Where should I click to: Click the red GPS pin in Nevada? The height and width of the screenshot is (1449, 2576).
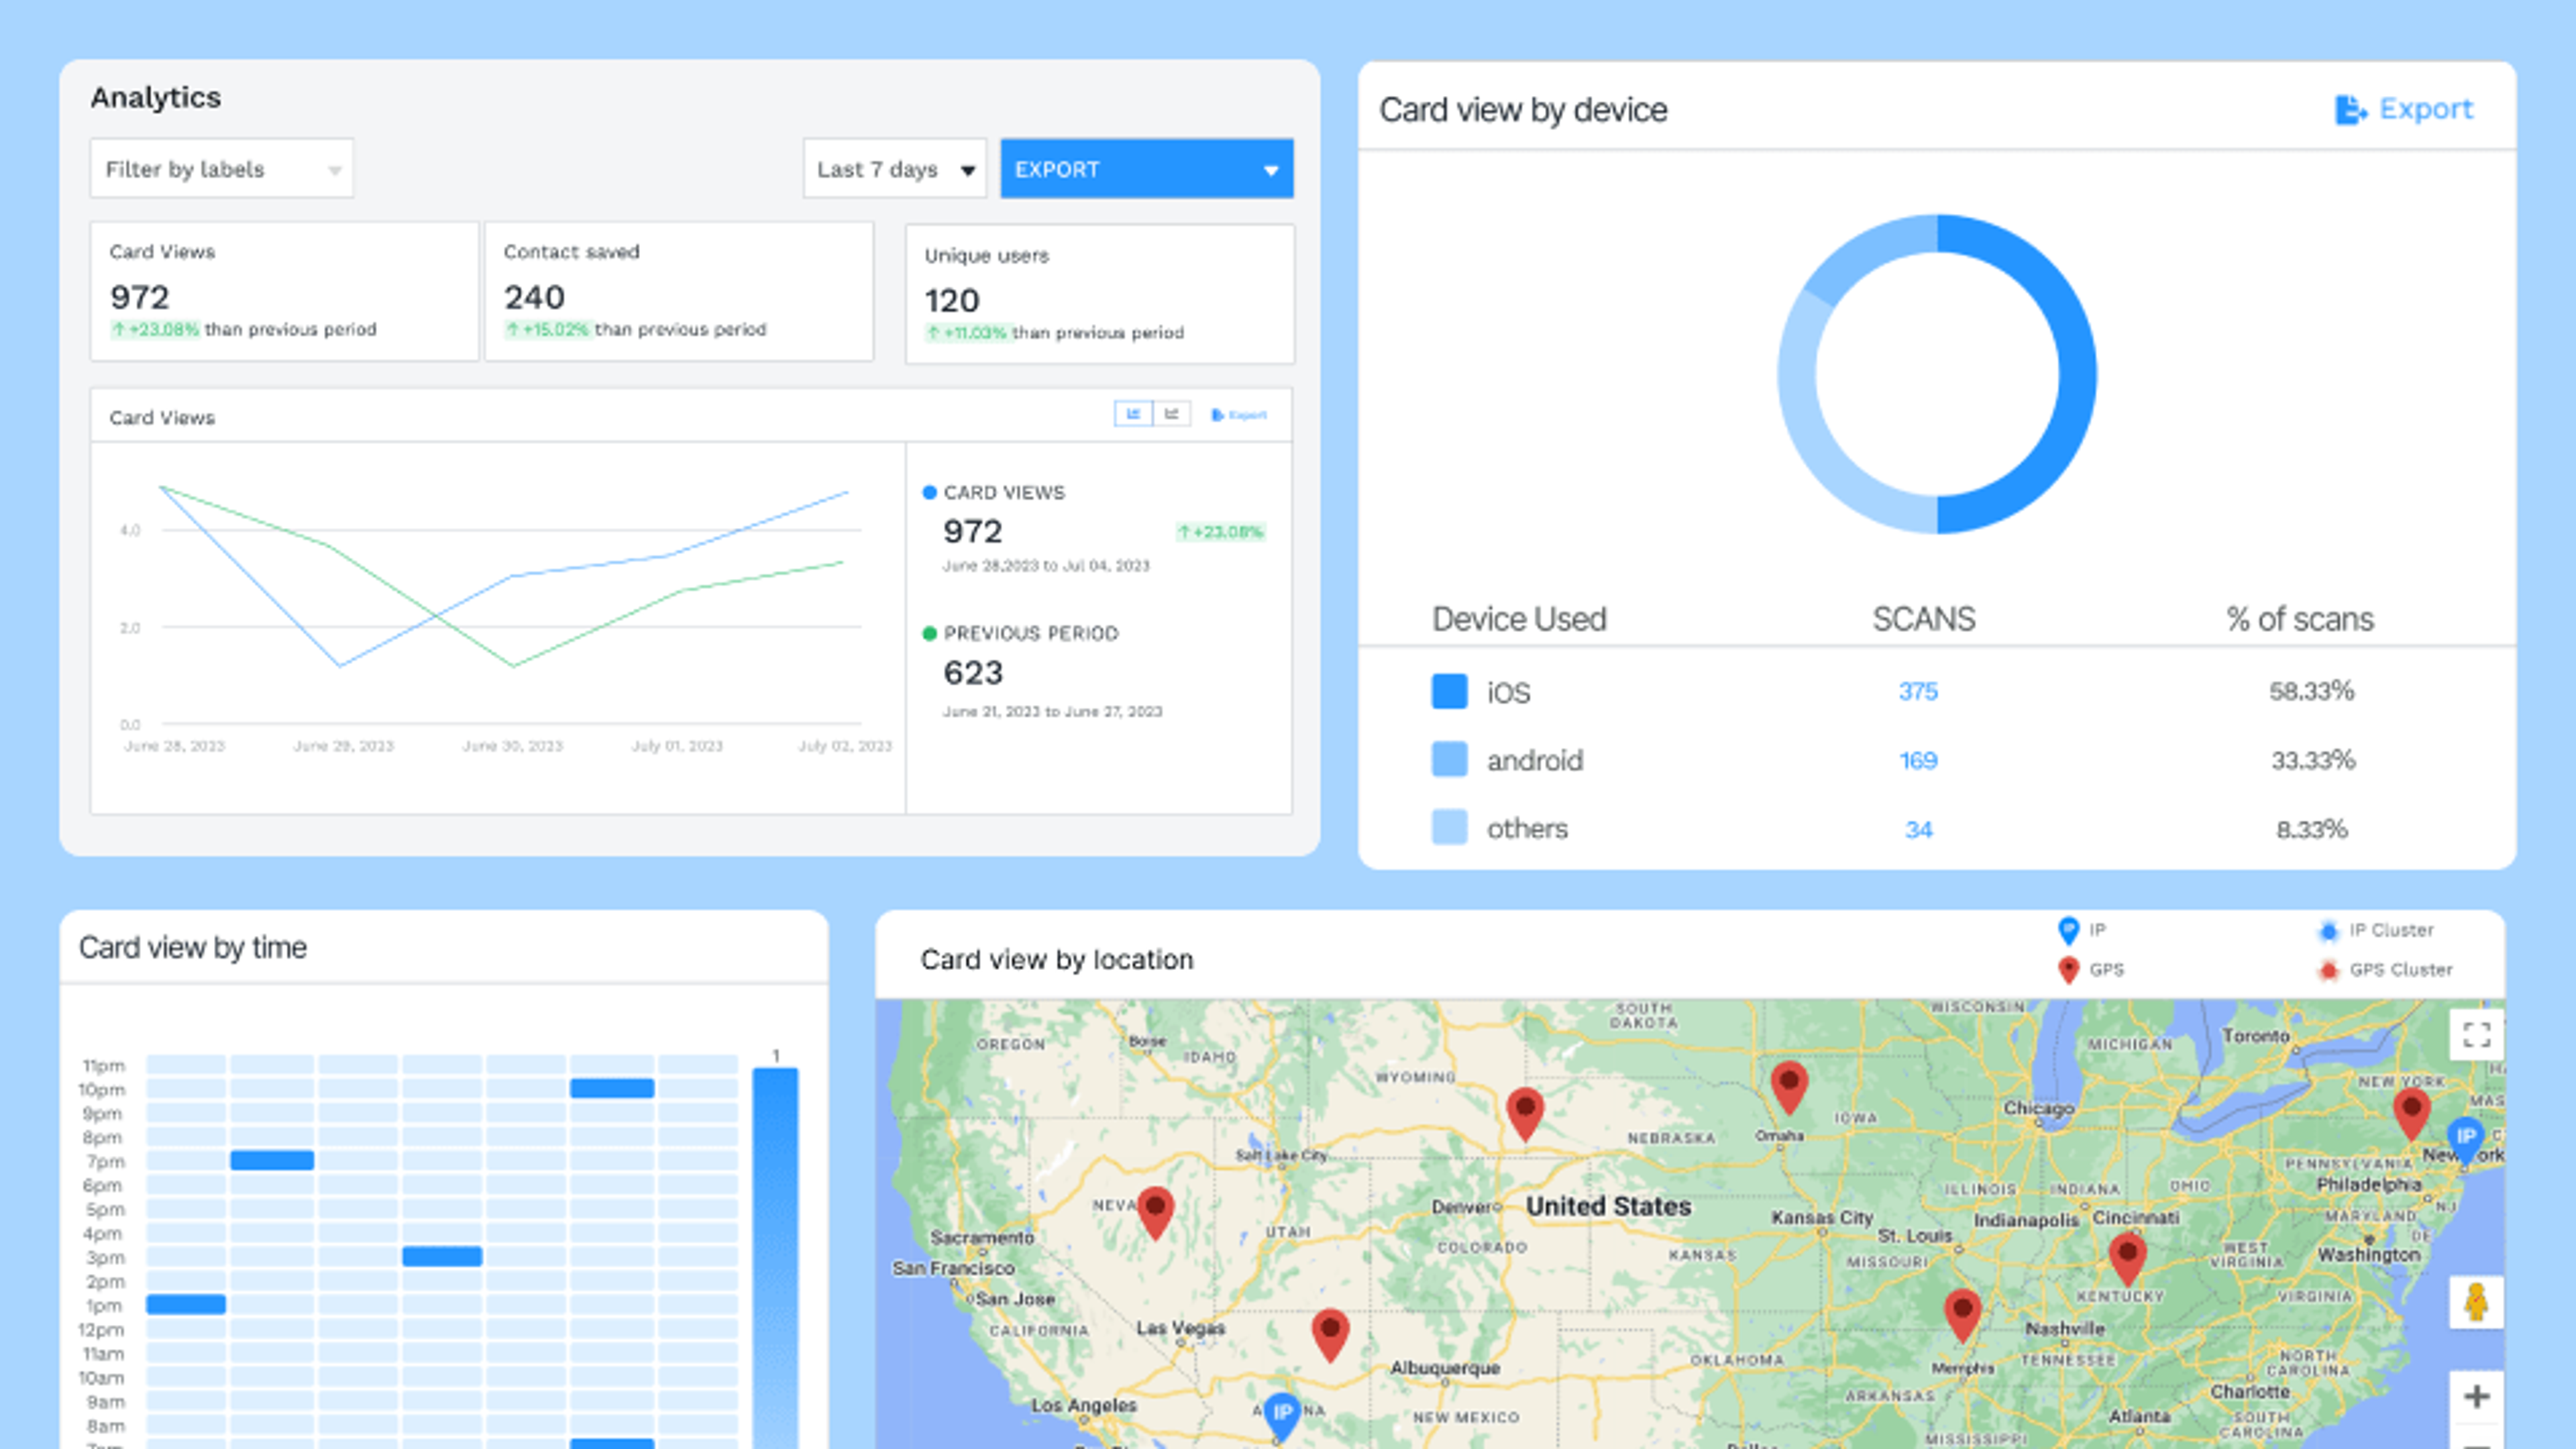pyautogui.click(x=1156, y=1210)
